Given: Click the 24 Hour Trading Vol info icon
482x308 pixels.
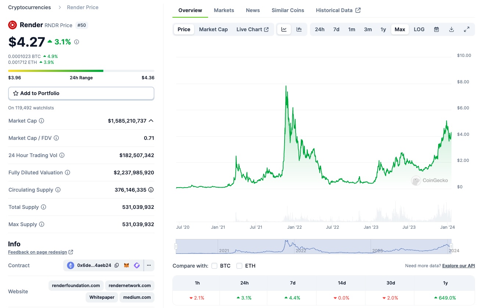Looking at the screenshot, I should [62, 155].
